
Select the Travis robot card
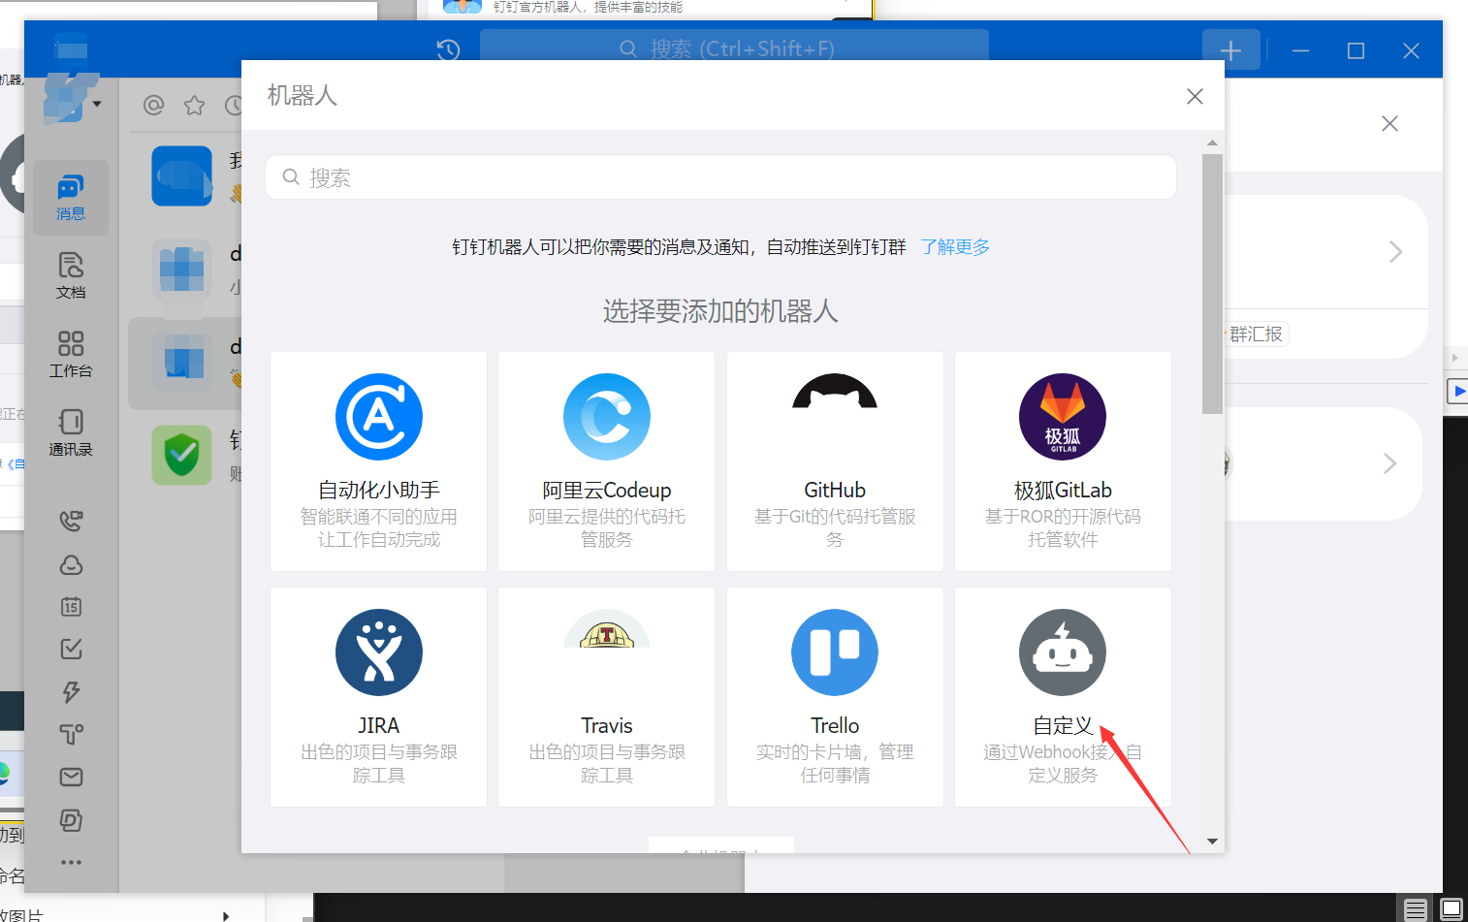click(606, 697)
